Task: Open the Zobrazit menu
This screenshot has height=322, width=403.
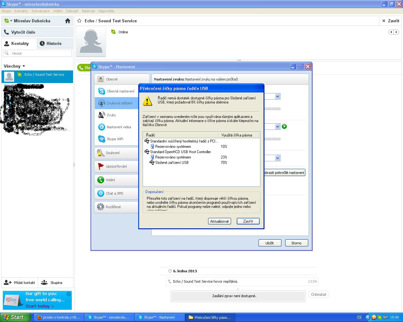Action: pyautogui.click(x=72, y=11)
